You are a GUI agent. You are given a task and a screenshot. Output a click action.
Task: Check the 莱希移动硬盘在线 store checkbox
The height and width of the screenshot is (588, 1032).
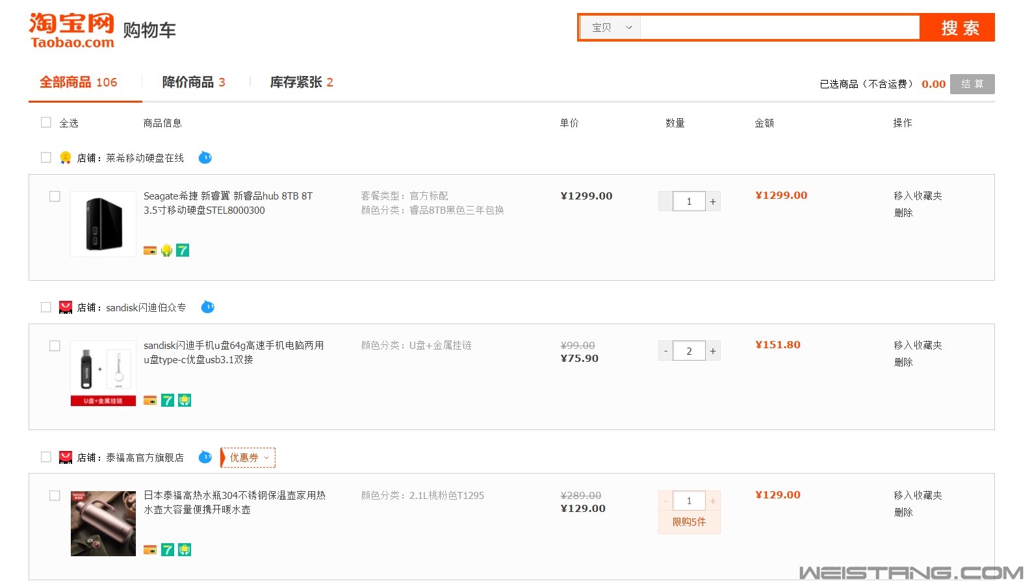click(x=46, y=157)
